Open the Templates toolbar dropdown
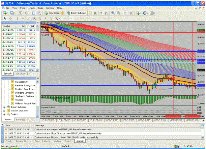206x149 pixels. pyautogui.click(x=152, y=13)
